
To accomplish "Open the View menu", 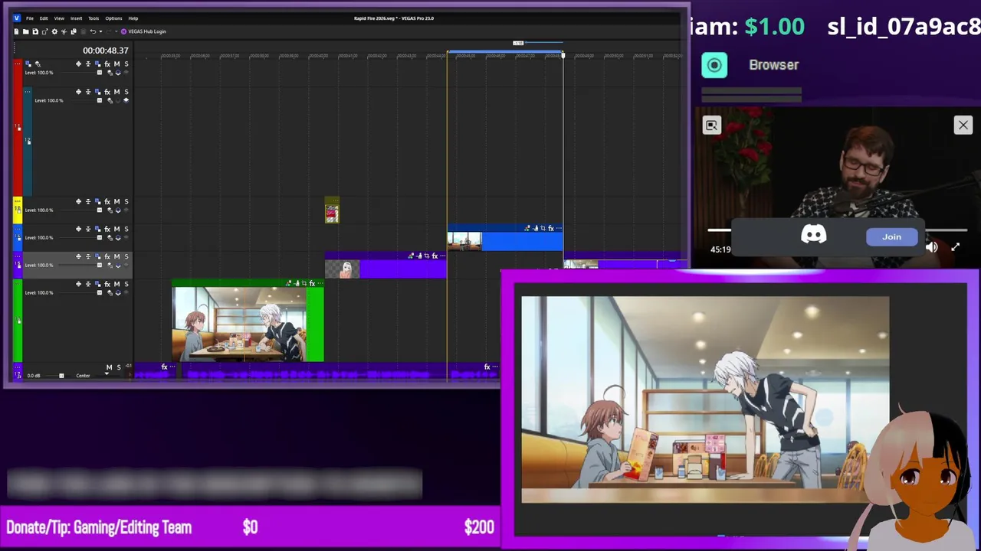I will point(59,18).
